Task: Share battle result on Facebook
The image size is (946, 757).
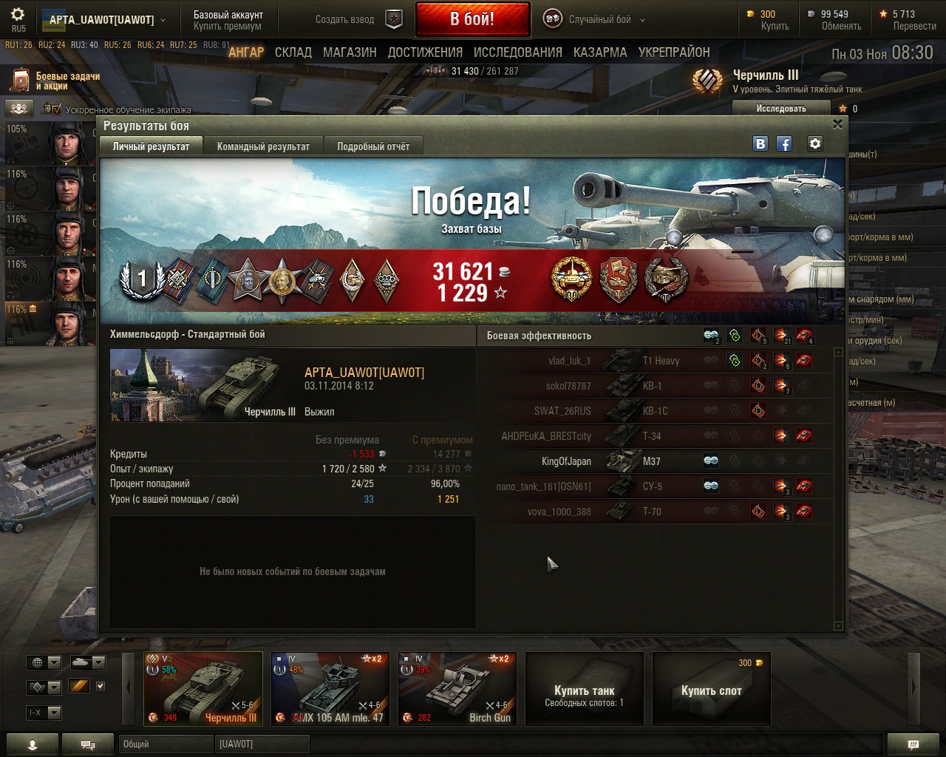Action: click(784, 144)
